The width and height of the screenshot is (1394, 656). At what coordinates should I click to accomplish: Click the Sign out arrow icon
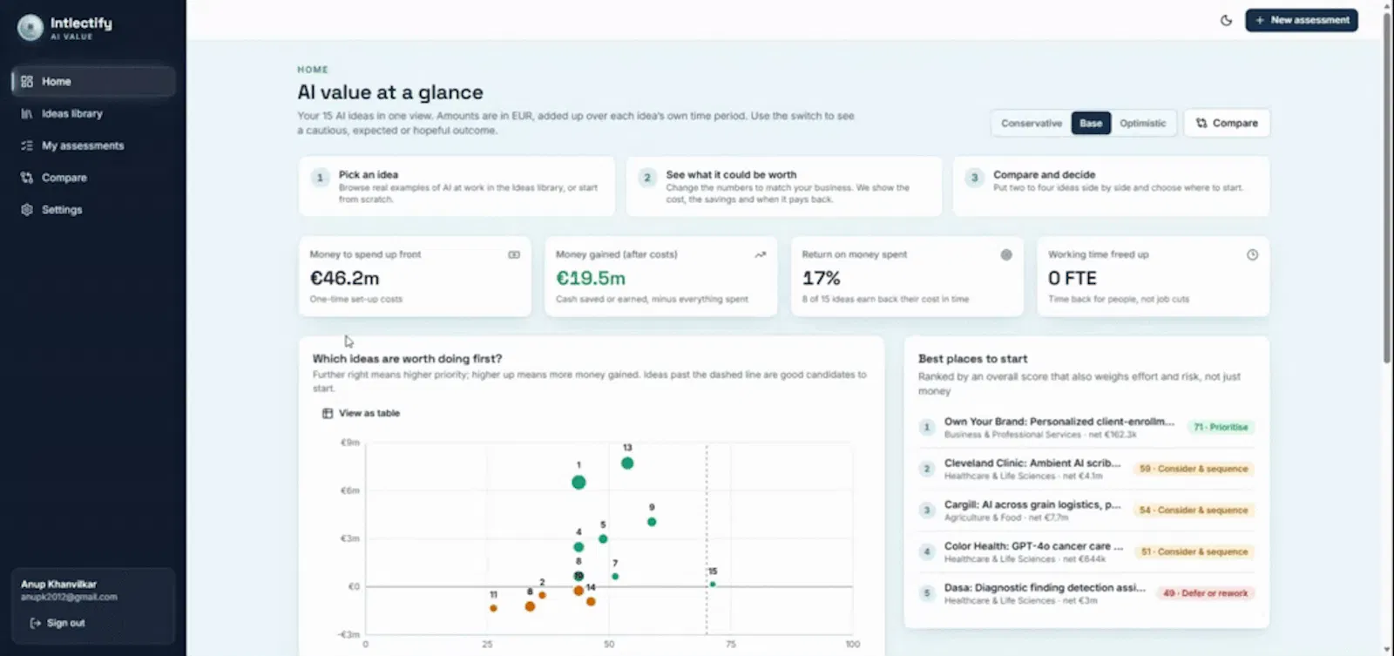coord(36,623)
